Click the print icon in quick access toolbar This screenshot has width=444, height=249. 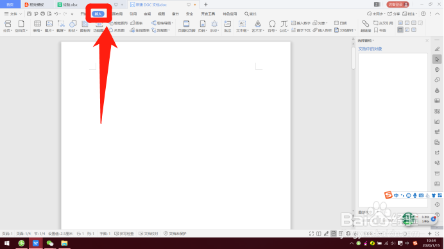tap(42, 13)
